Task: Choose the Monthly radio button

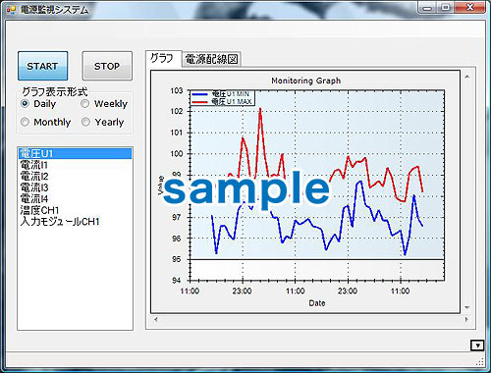Action: click(25, 122)
